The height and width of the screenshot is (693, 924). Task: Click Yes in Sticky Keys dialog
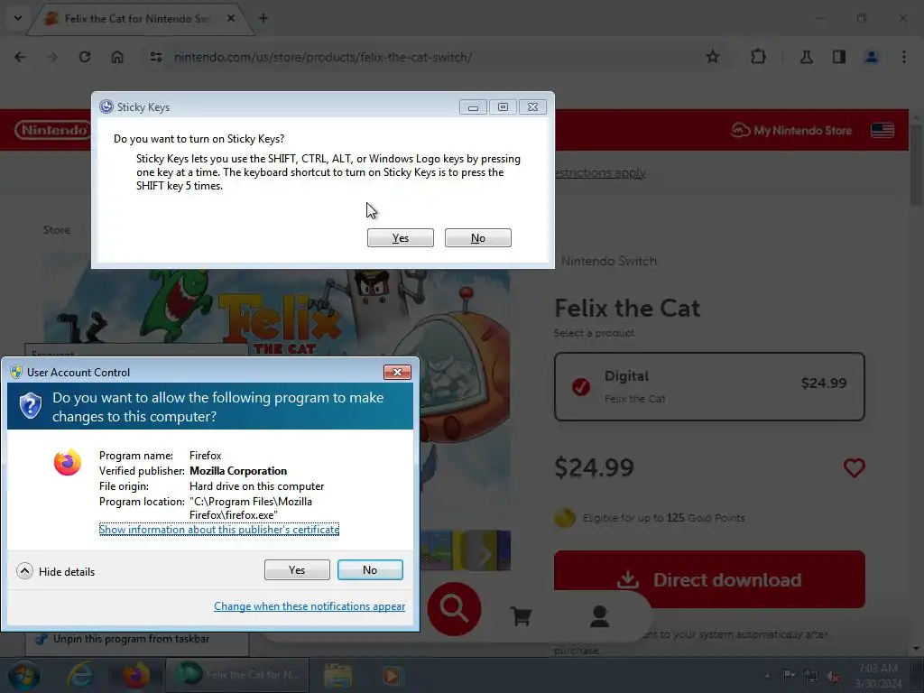click(400, 238)
